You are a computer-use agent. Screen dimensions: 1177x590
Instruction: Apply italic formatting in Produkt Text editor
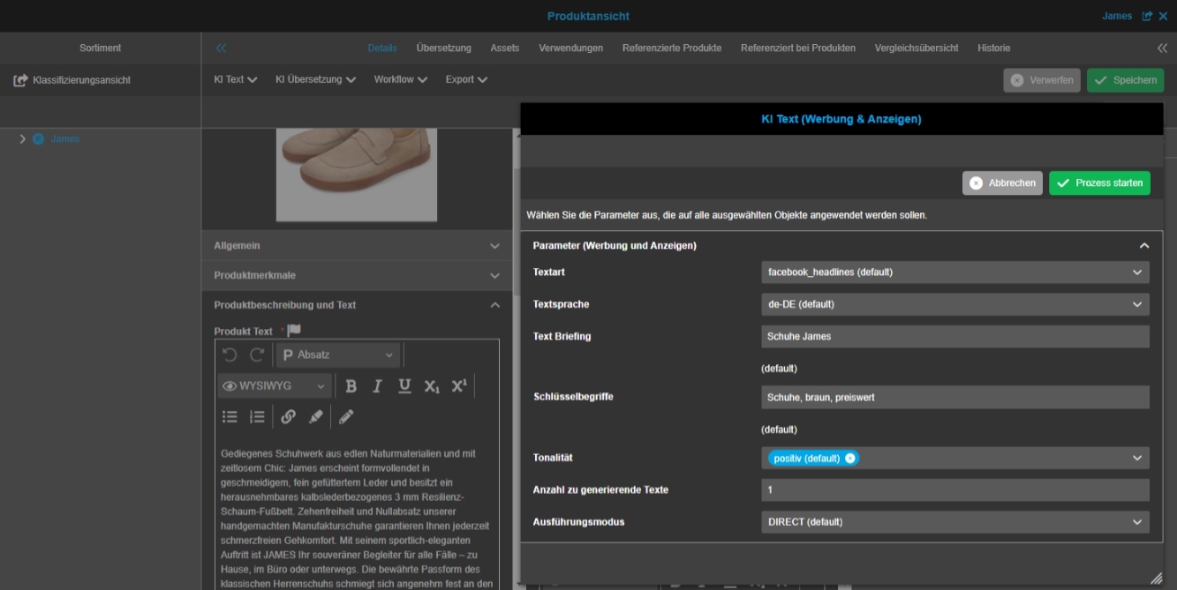pyautogui.click(x=377, y=386)
